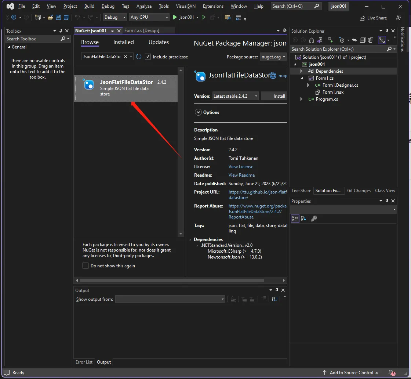The height and width of the screenshot is (379, 411).
Task: Click the Property Pages wrench icon
Action: coord(314,219)
